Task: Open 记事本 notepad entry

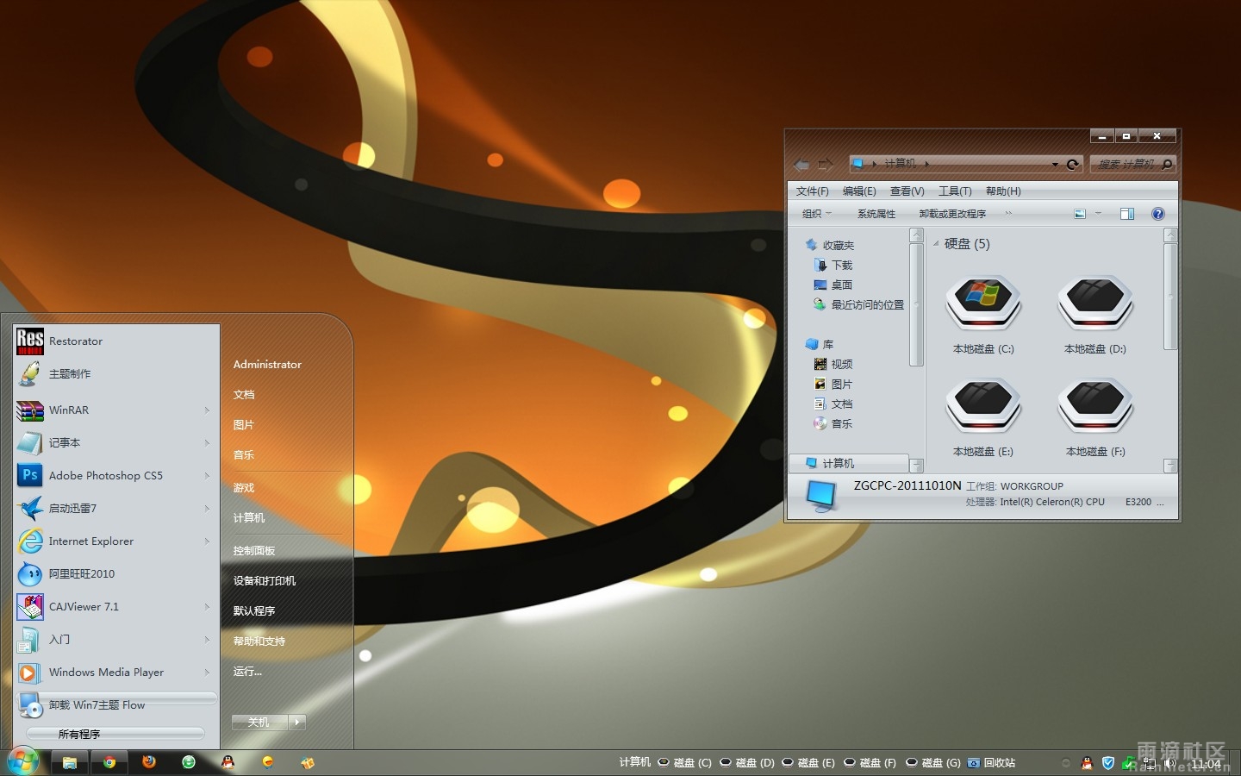Action: coord(116,443)
